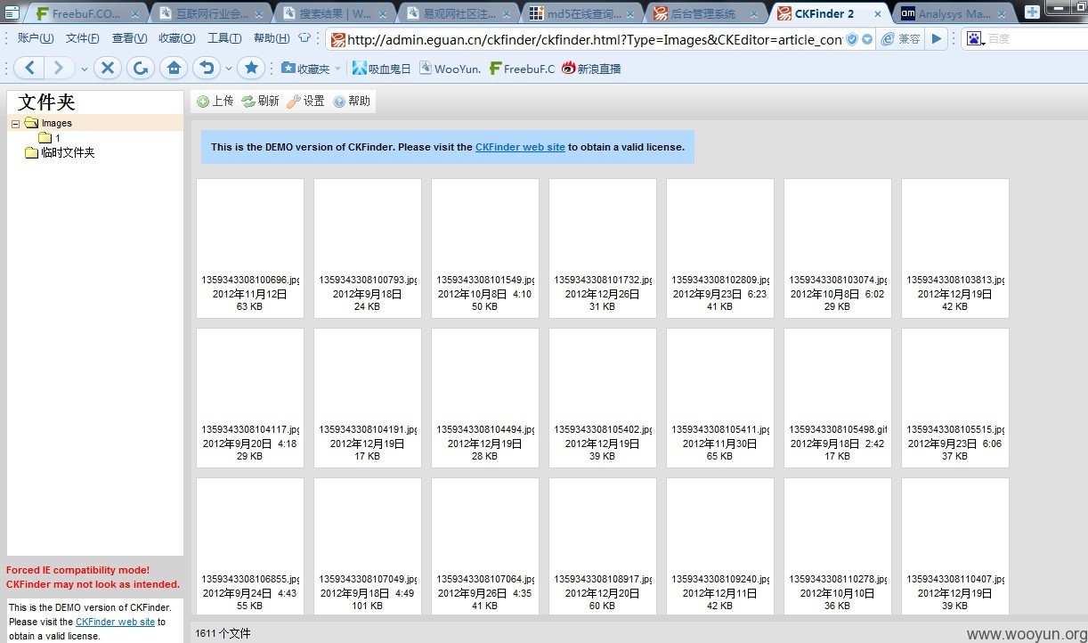Go to the browser home page icon
This screenshot has width=1088, height=643.
(173, 68)
